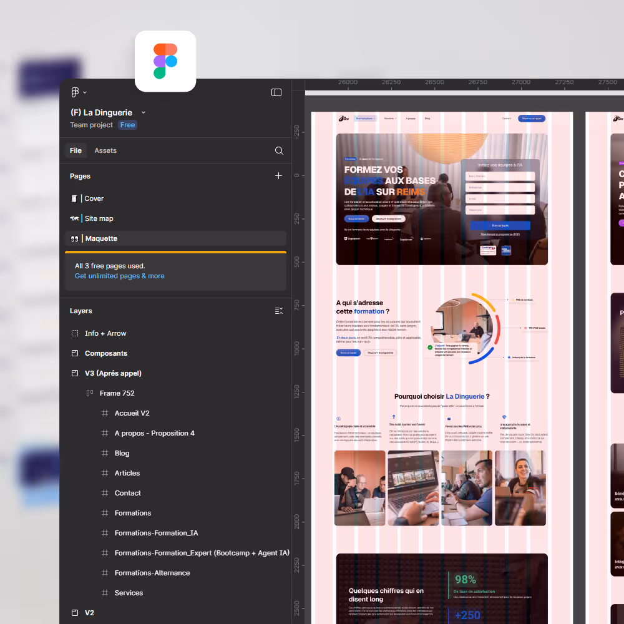Click the A qui s'adresse cette formation heading
Image resolution: width=624 pixels, height=624 pixels.
[x=363, y=307]
